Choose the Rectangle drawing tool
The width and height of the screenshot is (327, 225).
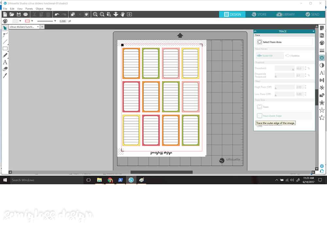click(5, 48)
